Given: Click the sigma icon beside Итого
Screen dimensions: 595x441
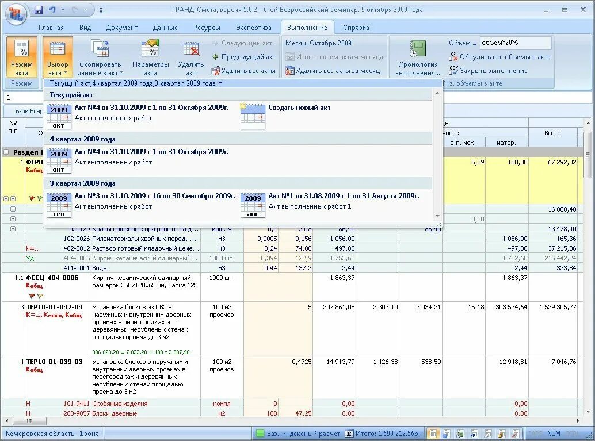Looking at the screenshot, I should tap(349, 433).
